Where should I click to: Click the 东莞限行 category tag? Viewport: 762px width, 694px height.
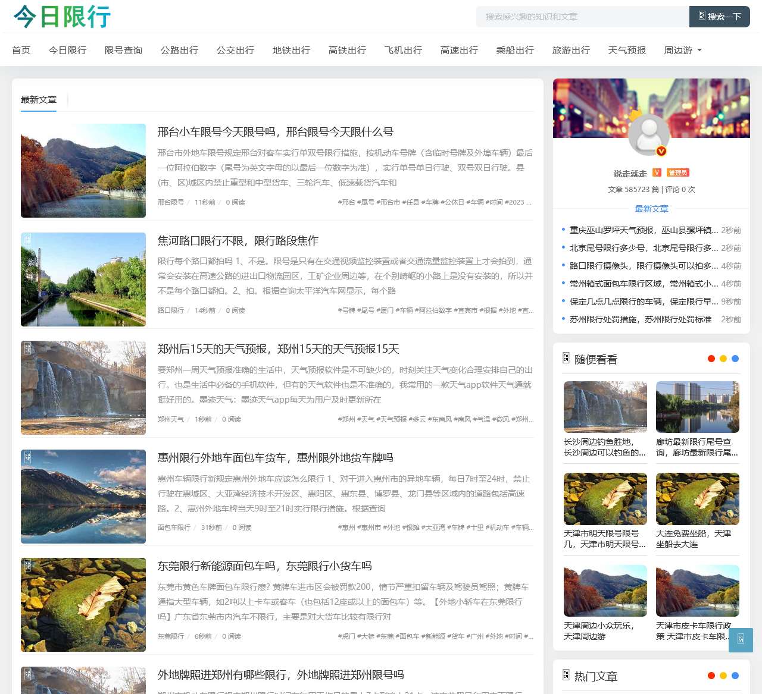pyautogui.click(x=171, y=636)
